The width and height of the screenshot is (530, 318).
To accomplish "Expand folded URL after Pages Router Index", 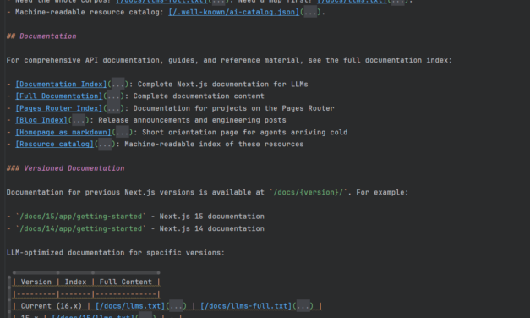I will tap(113, 108).
